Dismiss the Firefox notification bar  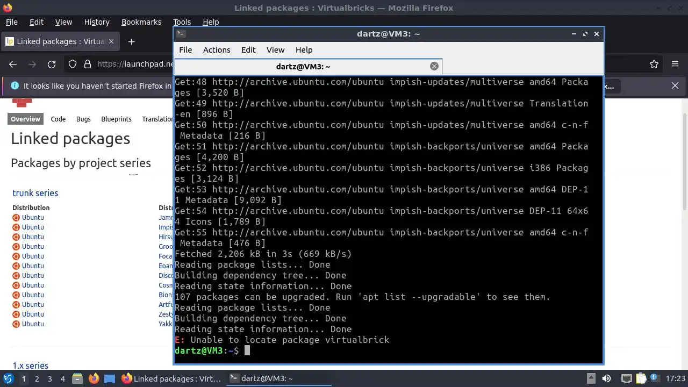675,85
